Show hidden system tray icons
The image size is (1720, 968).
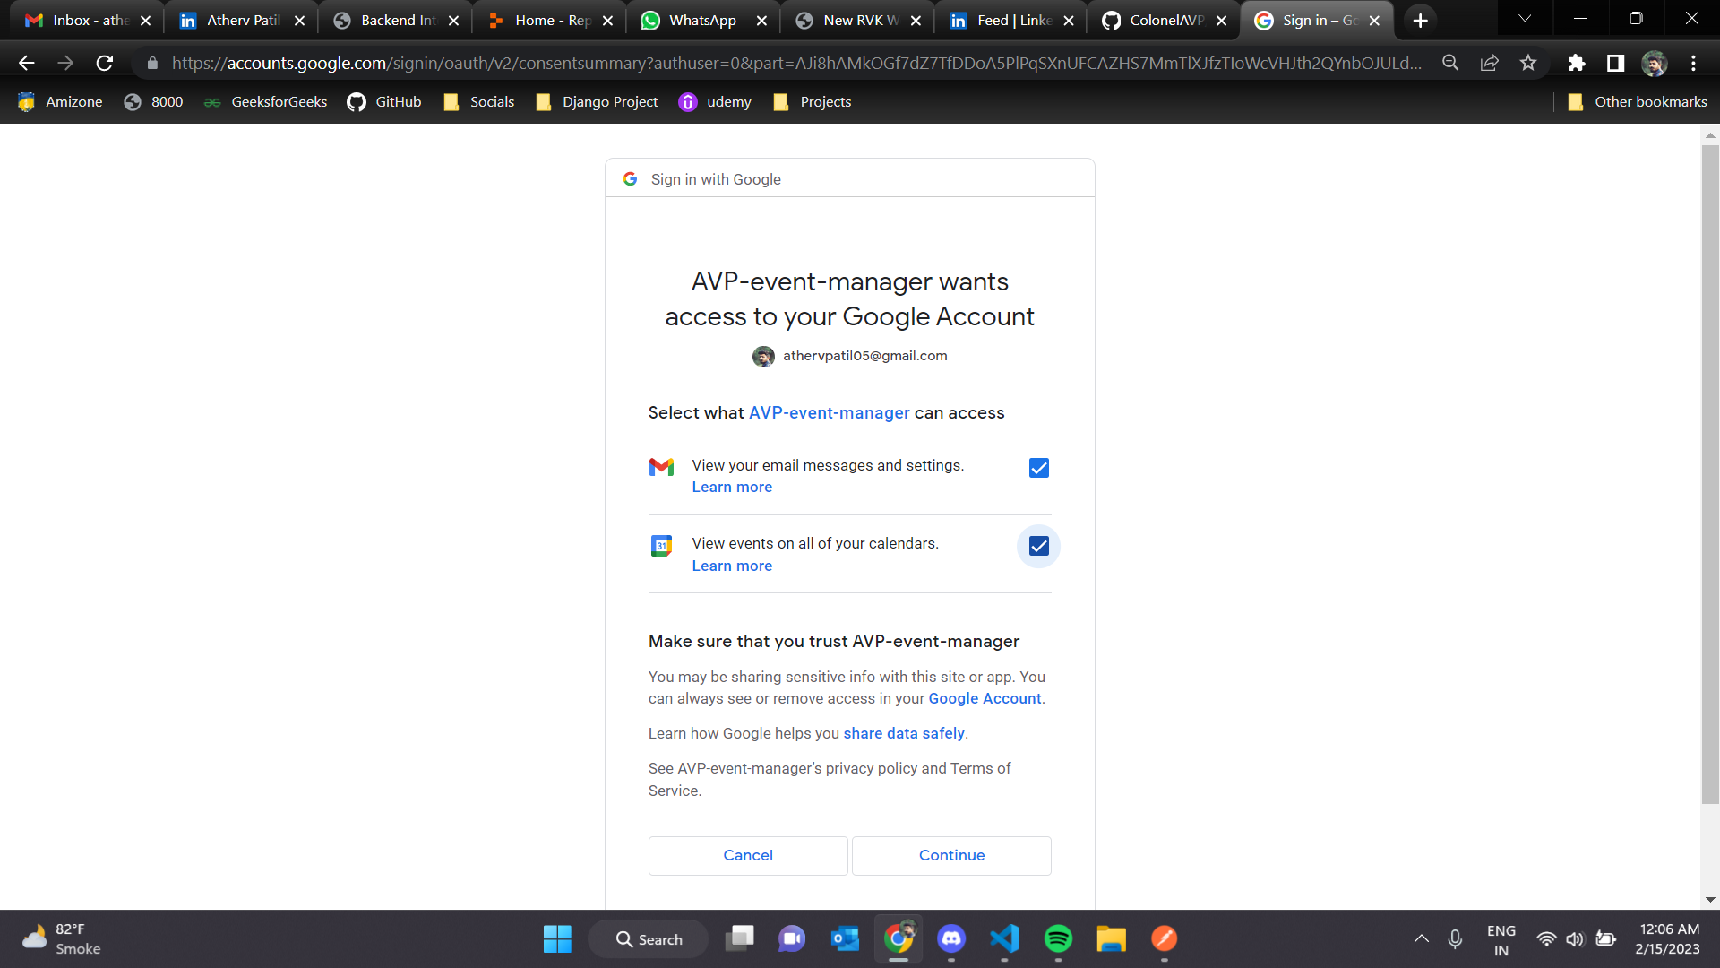coord(1421,938)
